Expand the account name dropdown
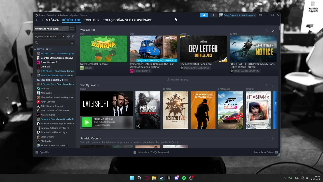The image size is (323, 182). (254, 15)
